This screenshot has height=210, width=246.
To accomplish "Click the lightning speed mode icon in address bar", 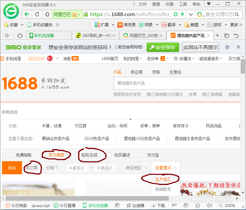I will click(182, 14).
